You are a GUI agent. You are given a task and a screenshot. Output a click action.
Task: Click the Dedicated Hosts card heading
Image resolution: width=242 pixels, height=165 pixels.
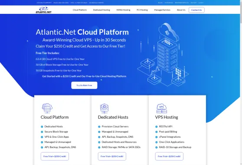113,117
